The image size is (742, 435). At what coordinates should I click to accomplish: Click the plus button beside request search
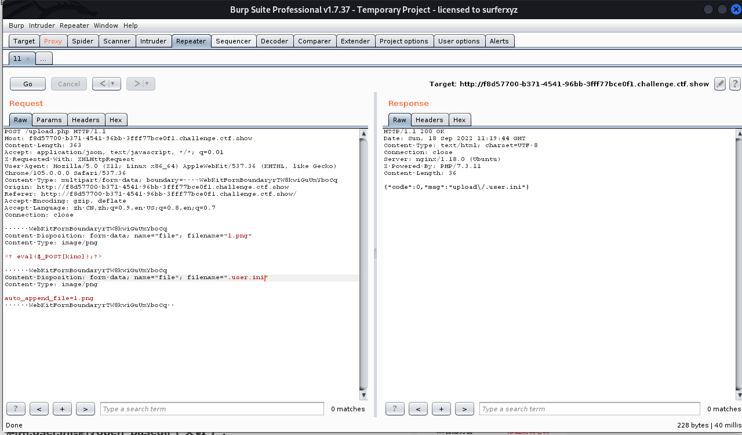62,409
